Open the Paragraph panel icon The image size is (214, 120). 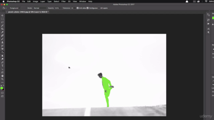pos(208,32)
